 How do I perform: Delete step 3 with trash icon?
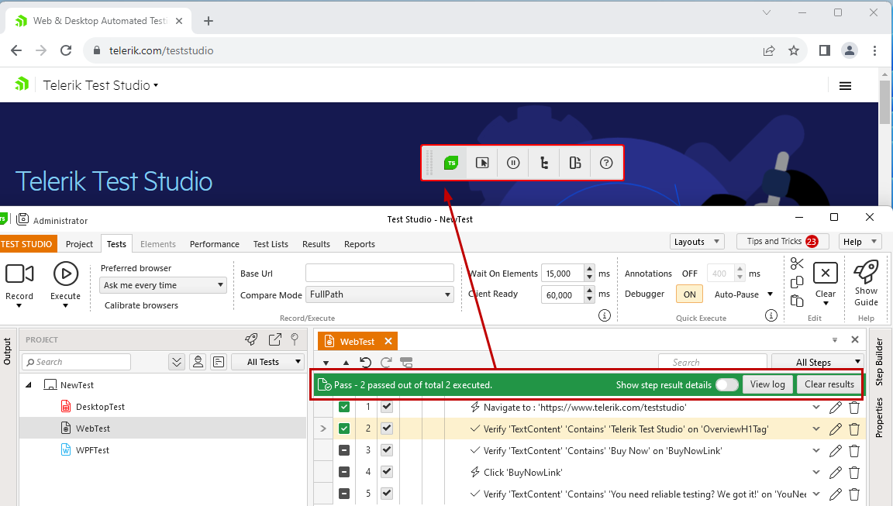click(x=853, y=451)
